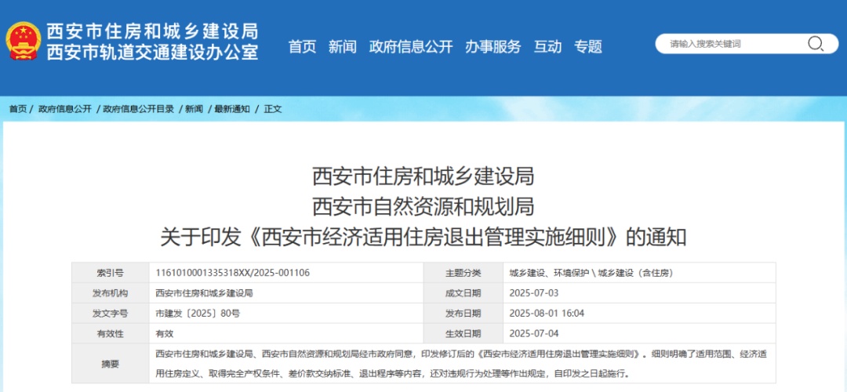
Task: Open the 办事服务 navigation menu
Action: [x=493, y=47]
